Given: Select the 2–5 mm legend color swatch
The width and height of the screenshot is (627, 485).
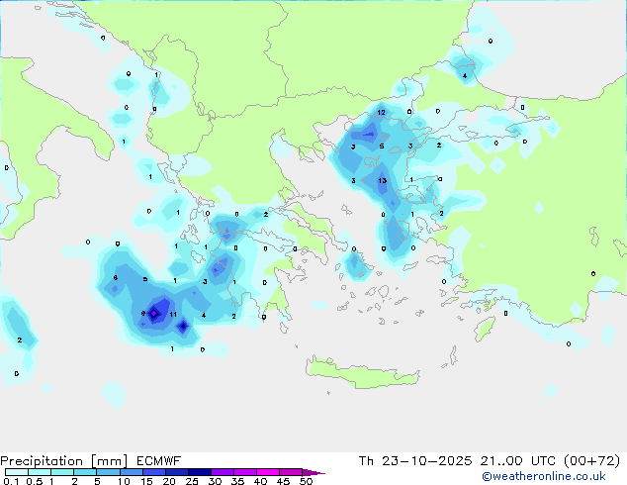Looking at the screenshot, I should 85,472.
